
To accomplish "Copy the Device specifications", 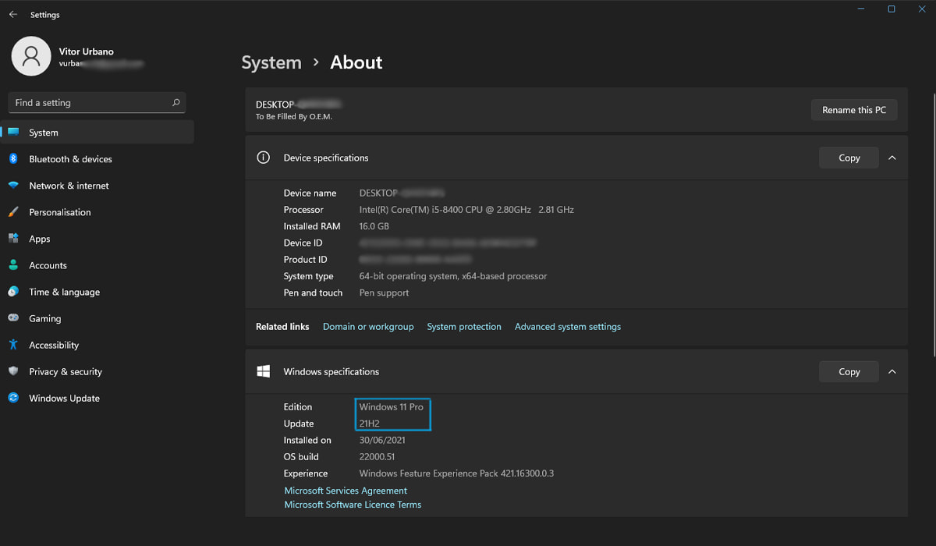I will tap(849, 158).
